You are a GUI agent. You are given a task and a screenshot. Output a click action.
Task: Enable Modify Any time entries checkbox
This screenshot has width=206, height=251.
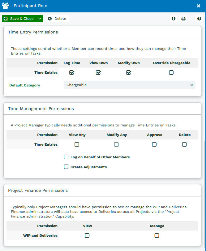(x=116, y=144)
